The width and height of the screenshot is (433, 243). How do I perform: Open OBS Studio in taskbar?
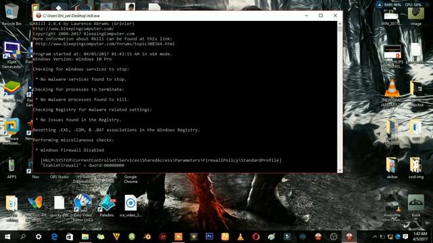coord(334,237)
